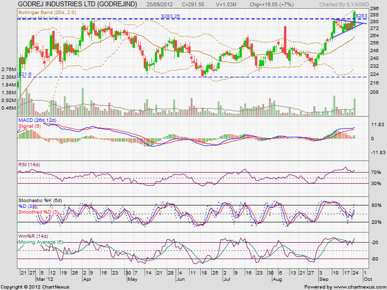
Task: Click the 296 price axis value
Action: tap(375, 8)
